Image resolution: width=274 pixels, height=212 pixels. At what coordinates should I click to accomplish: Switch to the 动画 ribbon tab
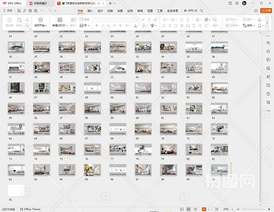pos(120,11)
